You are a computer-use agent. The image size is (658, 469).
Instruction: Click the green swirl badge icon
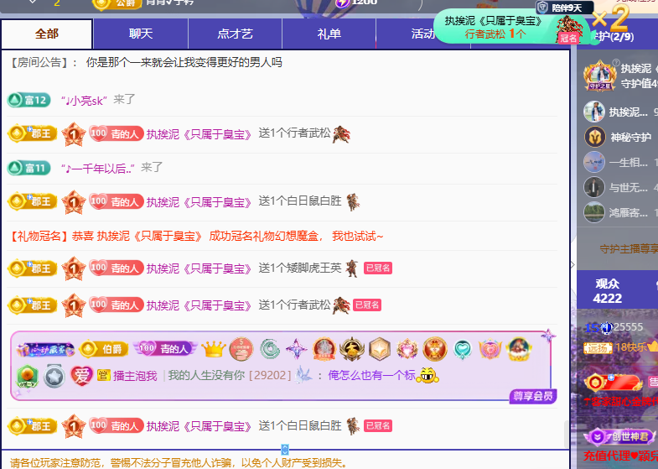pyautogui.click(x=269, y=349)
